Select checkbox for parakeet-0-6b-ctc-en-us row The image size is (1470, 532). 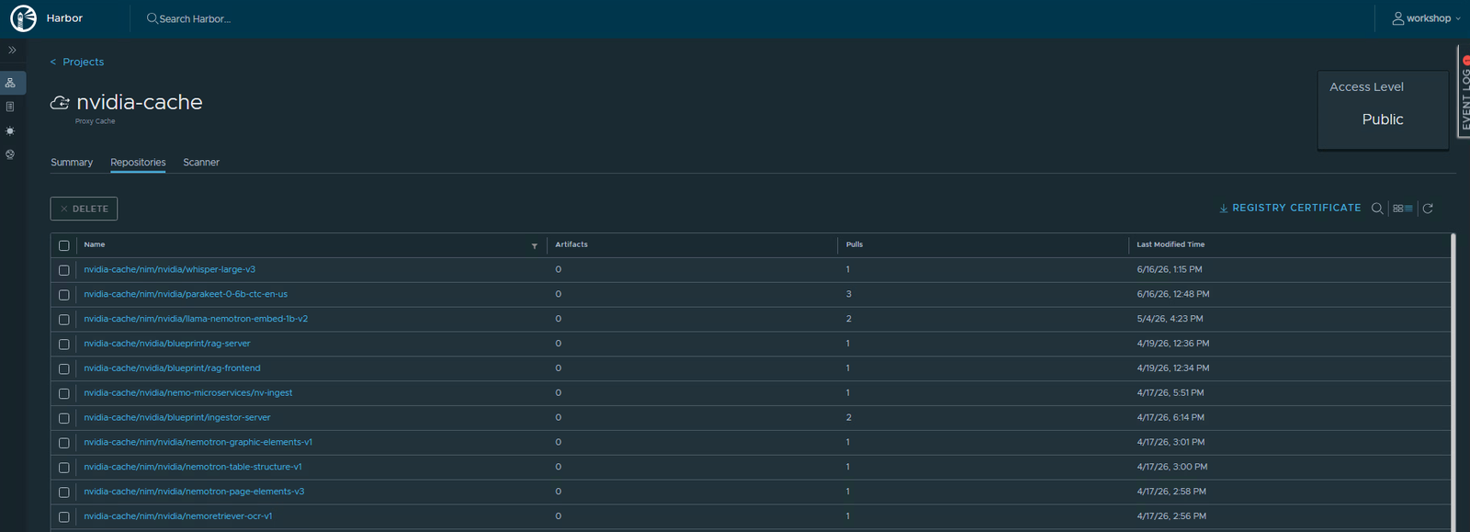click(64, 295)
